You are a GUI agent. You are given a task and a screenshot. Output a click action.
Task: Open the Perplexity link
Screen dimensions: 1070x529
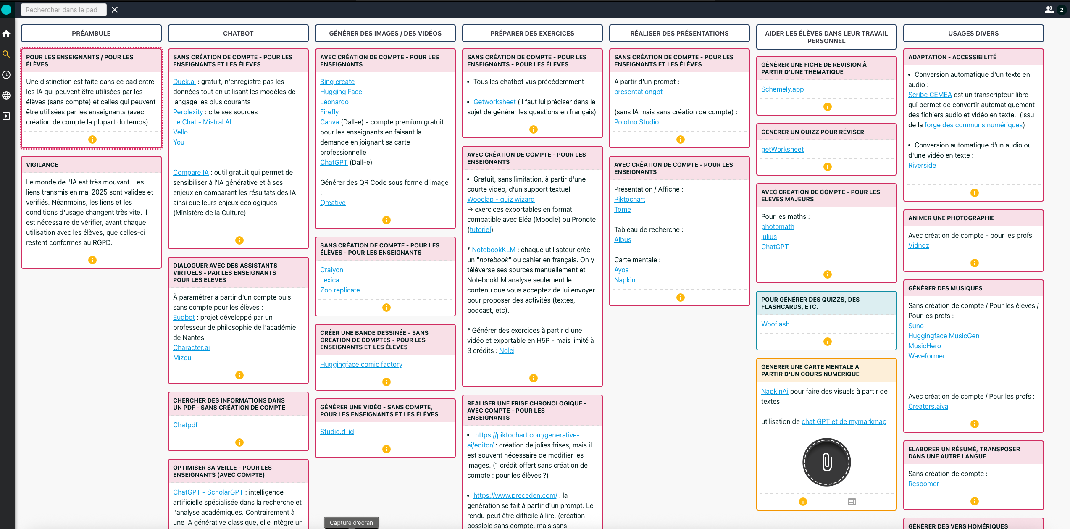point(188,112)
